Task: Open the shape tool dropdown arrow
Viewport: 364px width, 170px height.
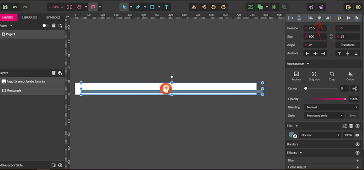Action: (159, 7)
